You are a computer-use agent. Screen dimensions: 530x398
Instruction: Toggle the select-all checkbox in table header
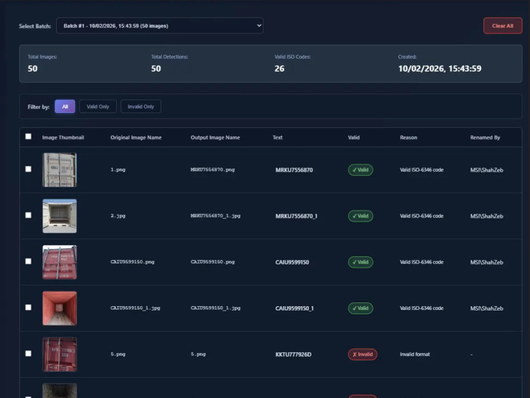[29, 136]
